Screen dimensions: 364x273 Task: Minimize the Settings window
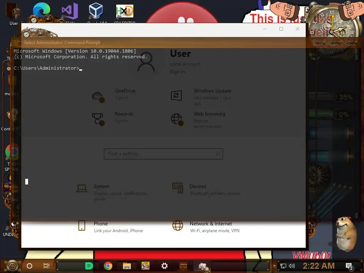[x=265, y=29]
